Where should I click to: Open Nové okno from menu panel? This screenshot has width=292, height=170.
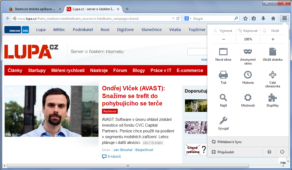coord(223,54)
